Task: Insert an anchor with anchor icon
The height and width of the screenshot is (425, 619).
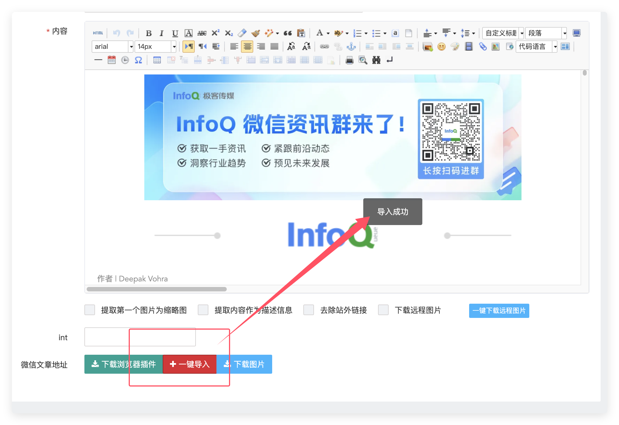Action: [x=351, y=47]
